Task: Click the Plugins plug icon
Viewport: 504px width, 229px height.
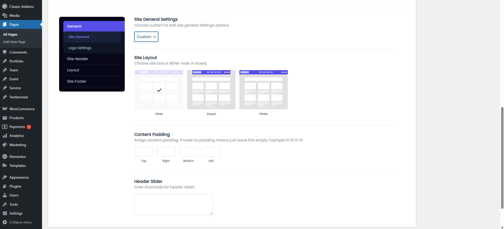Action: pos(5,186)
